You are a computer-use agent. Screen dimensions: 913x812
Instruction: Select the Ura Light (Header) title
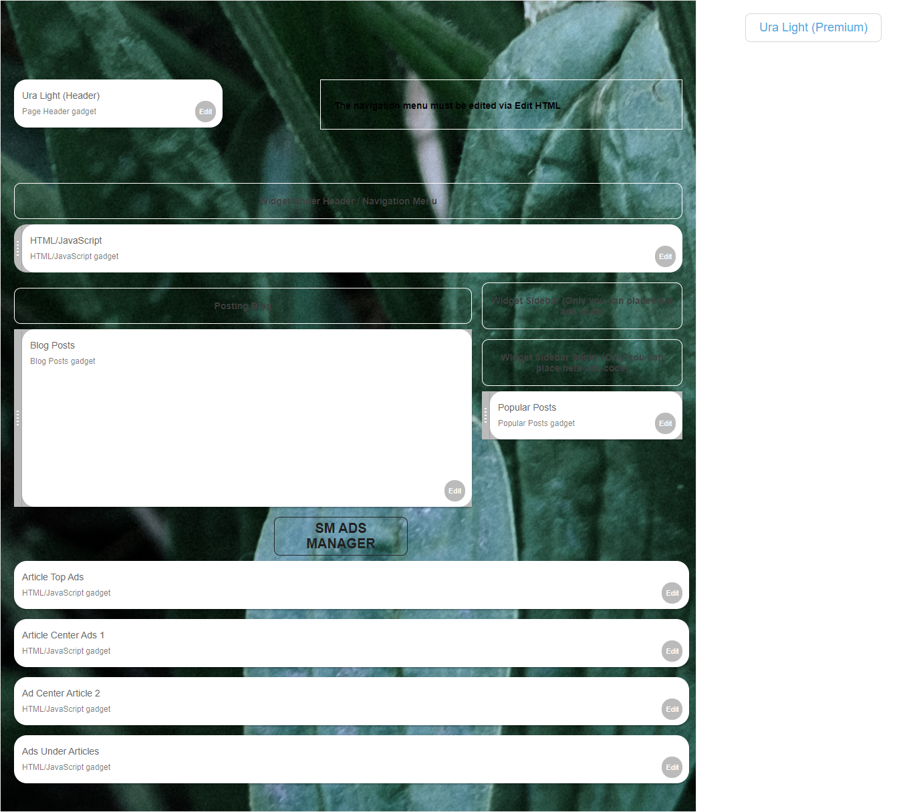61,95
